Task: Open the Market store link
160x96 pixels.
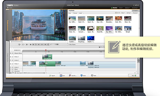Action: [114, 8]
